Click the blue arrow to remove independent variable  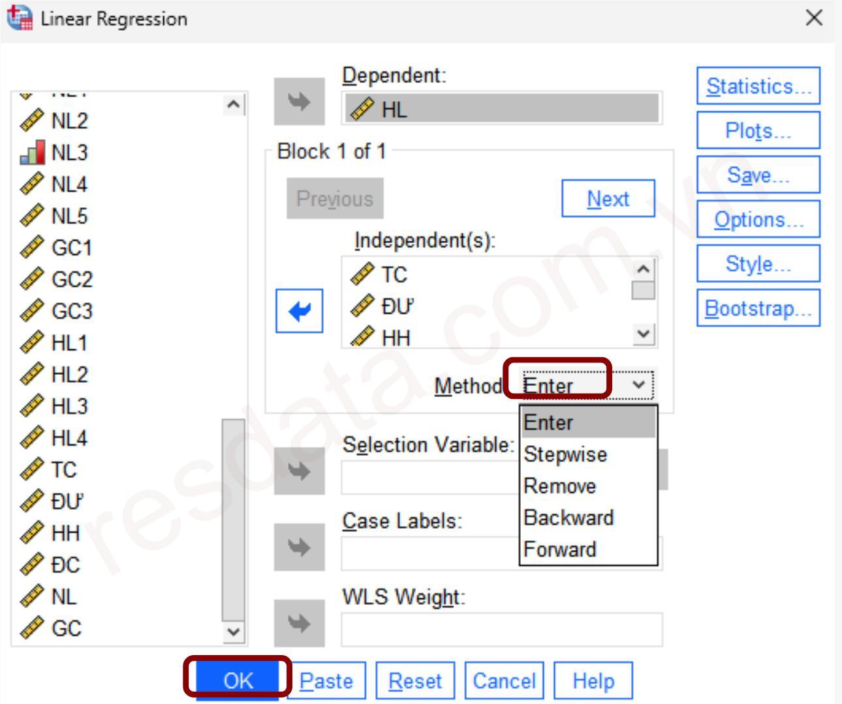pyautogui.click(x=299, y=311)
